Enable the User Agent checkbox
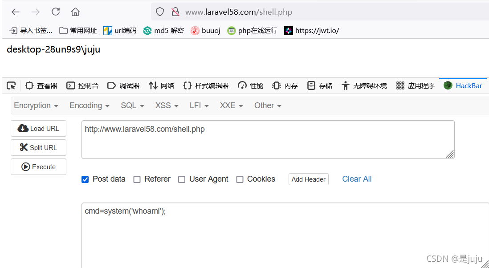This screenshot has width=489, height=268. pyautogui.click(x=182, y=179)
